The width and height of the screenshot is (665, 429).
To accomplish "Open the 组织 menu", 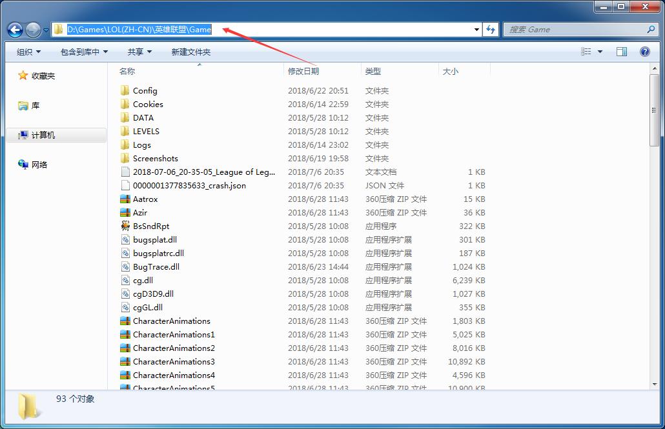I will click(x=28, y=52).
